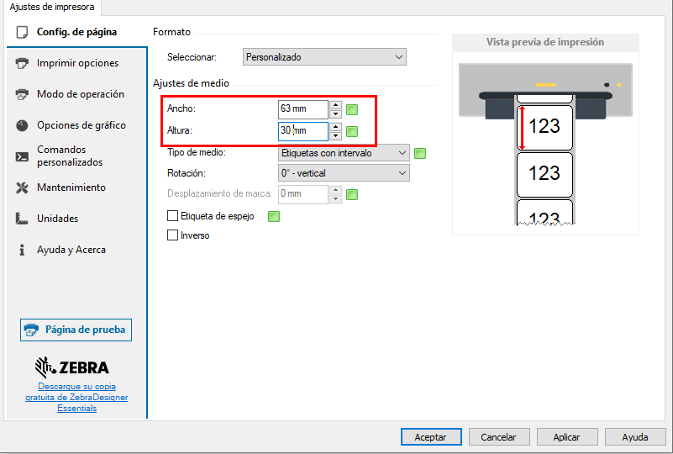Image resolution: width=673 pixels, height=454 pixels.
Task: Open the Unidades ruler icon
Action: click(x=22, y=219)
